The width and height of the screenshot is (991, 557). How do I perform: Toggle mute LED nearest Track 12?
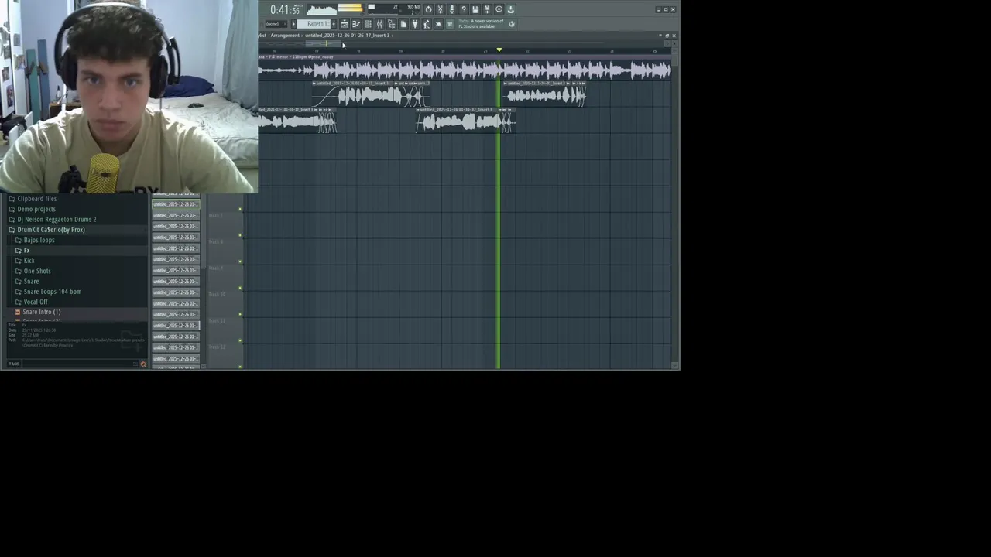[x=240, y=340]
